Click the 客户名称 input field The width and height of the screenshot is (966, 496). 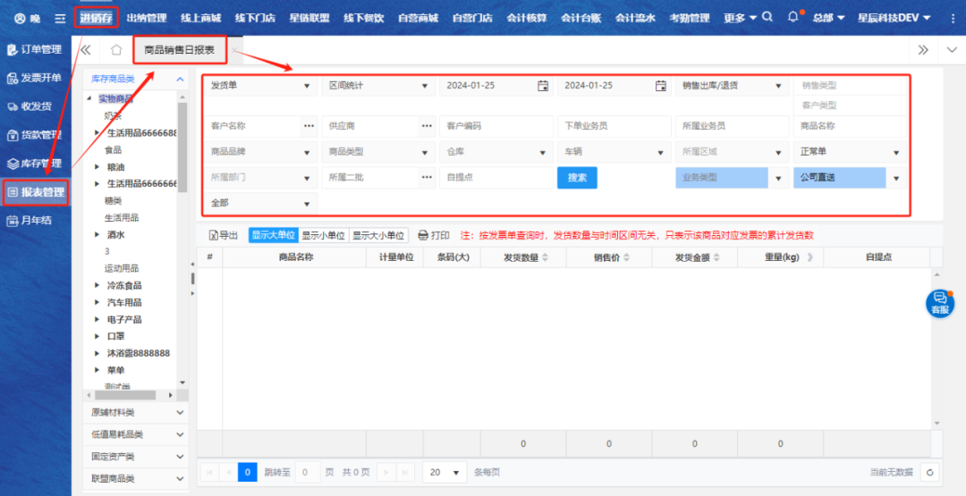(x=250, y=126)
